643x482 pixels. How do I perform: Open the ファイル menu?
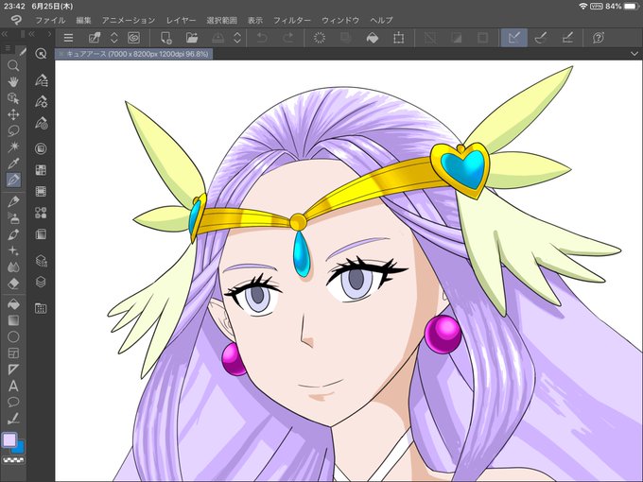point(50,20)
